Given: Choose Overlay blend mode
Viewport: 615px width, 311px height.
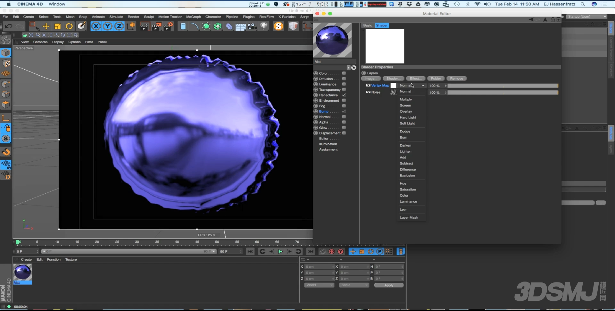Looking at the screenshot, I should coord(406,112).
